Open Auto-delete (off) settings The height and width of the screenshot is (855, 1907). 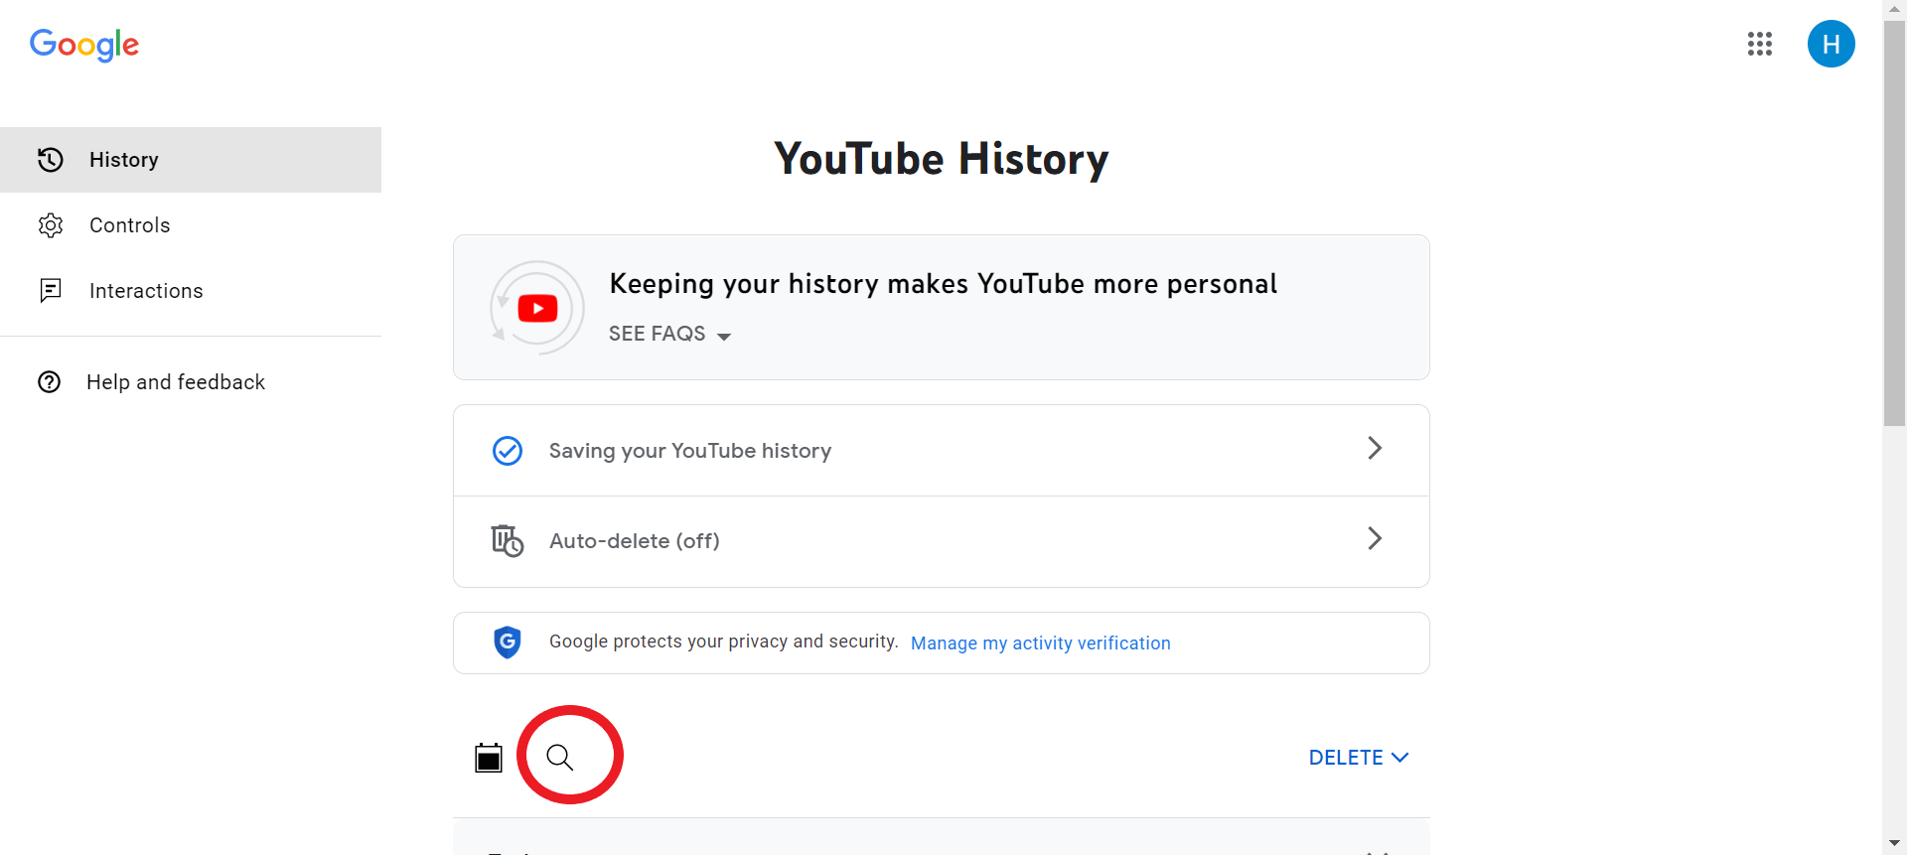[942, 541]
